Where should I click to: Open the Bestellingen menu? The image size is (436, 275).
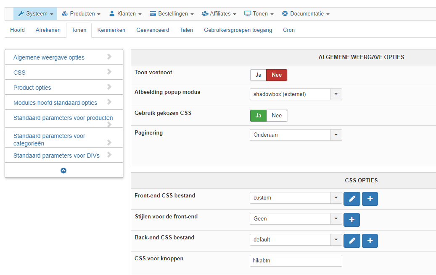(x=172, y=13)
